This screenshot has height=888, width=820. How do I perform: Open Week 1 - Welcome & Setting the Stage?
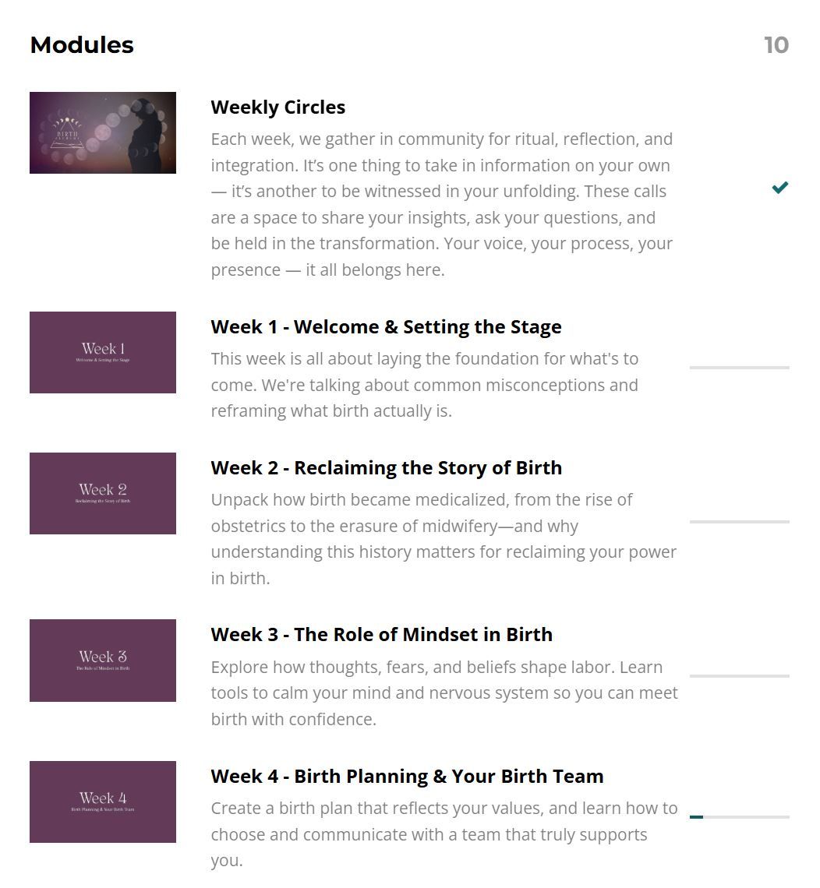pyautogui.click(x=386, y=327)
